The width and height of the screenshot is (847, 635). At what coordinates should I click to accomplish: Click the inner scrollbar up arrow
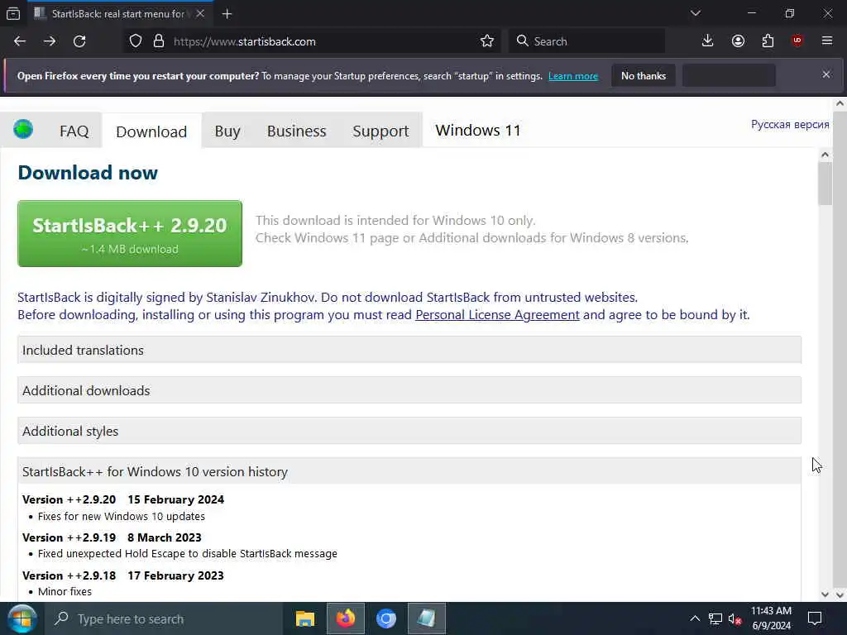tap(825, 155)
